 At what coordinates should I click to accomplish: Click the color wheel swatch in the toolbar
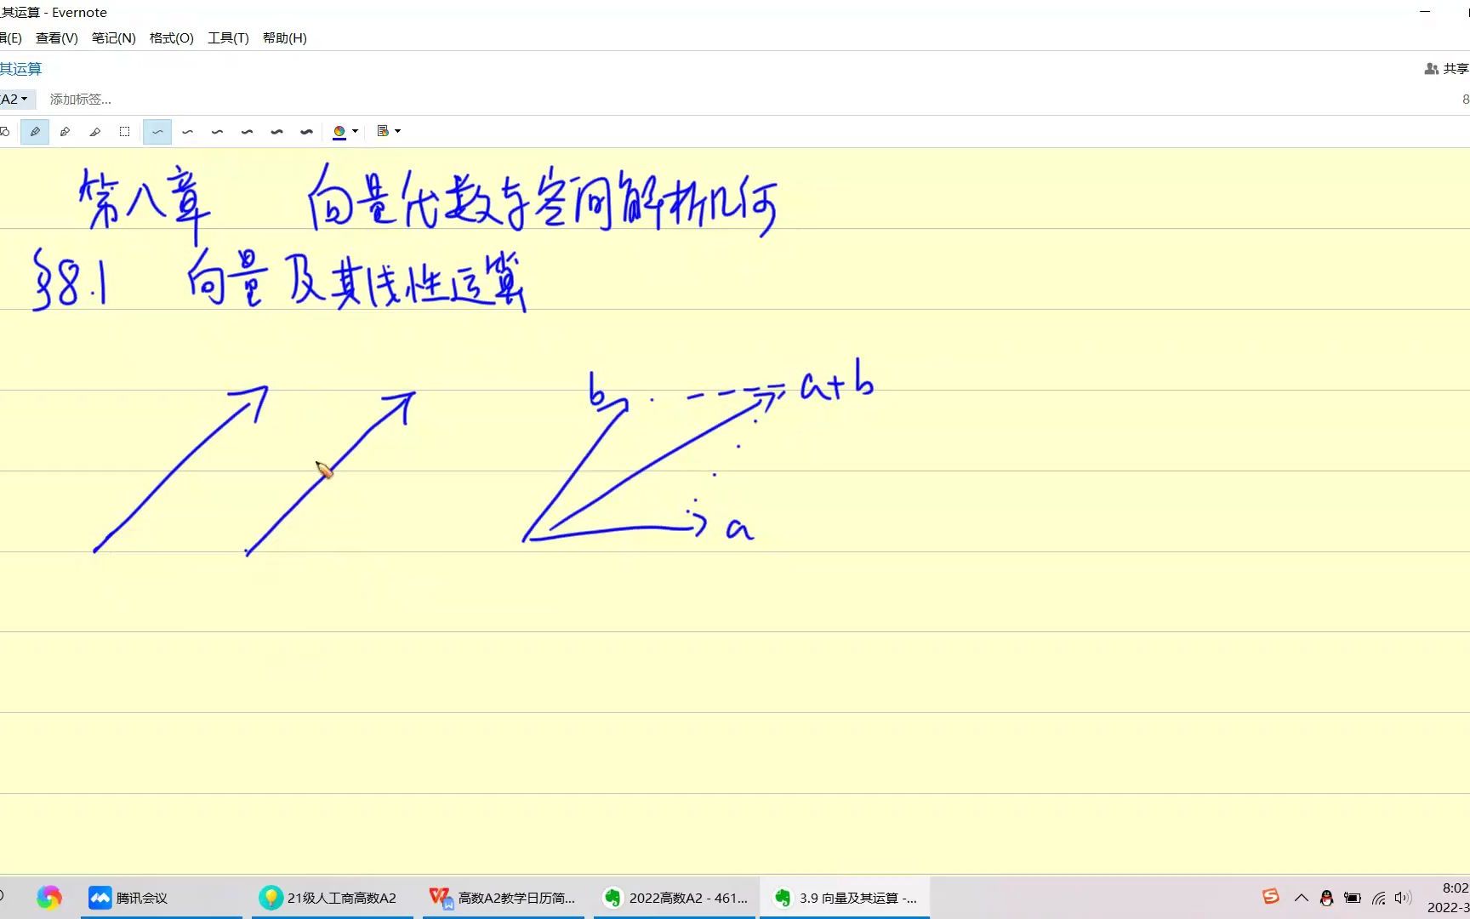tap(339, 131)
